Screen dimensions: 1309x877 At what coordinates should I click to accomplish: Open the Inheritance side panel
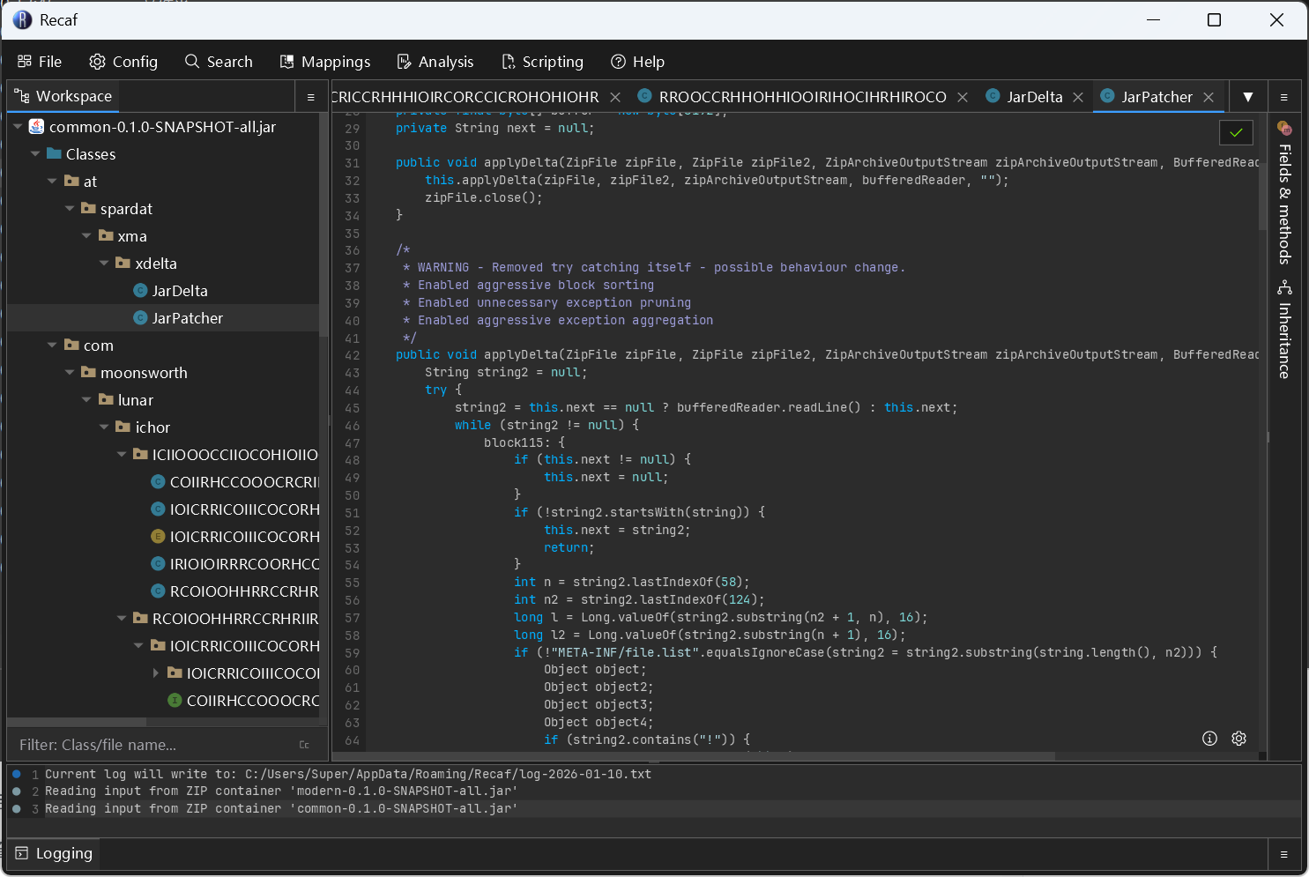tap(1284, 330)
